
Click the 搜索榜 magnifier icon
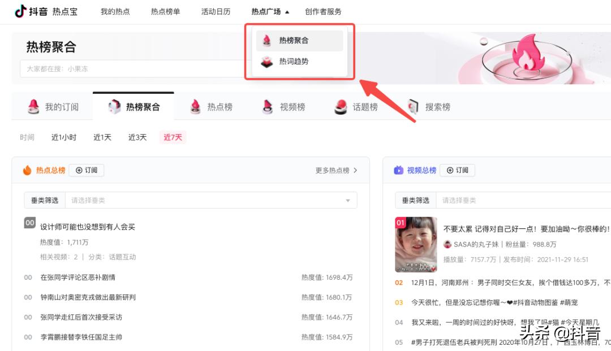click(x=412, y=106)
